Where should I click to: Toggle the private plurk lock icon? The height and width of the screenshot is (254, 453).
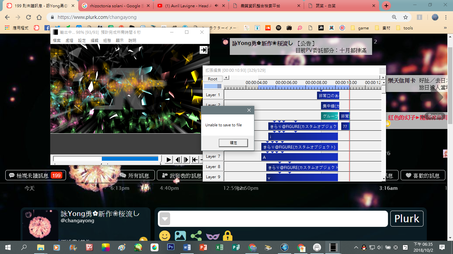pos(227,236)
